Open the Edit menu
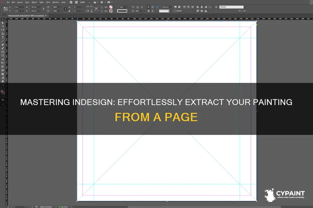Viewport: 313px width, 208px height. tap(13, 2)
